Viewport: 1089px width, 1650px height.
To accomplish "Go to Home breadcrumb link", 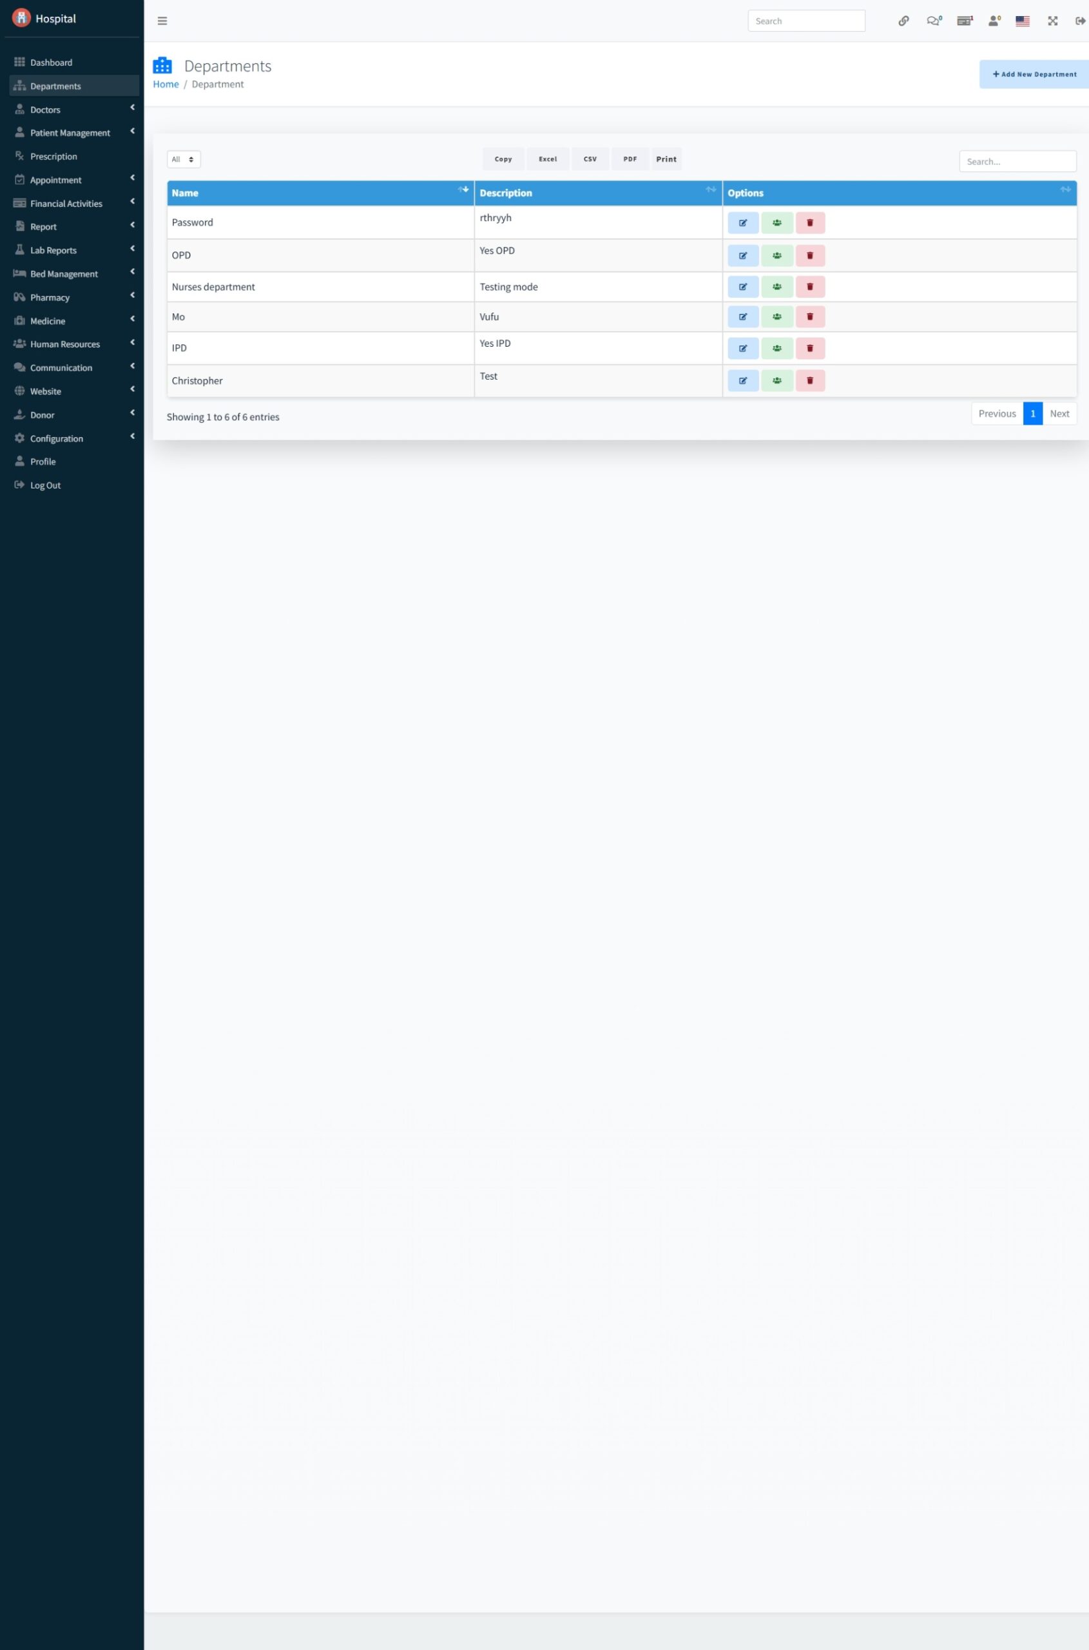I will pos(166,84).
